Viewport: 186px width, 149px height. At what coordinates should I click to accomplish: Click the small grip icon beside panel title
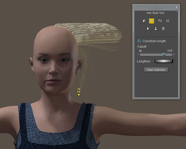tap(177, 12)
